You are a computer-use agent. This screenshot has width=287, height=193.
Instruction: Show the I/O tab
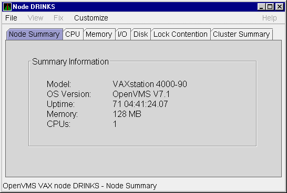click(122, 34)
